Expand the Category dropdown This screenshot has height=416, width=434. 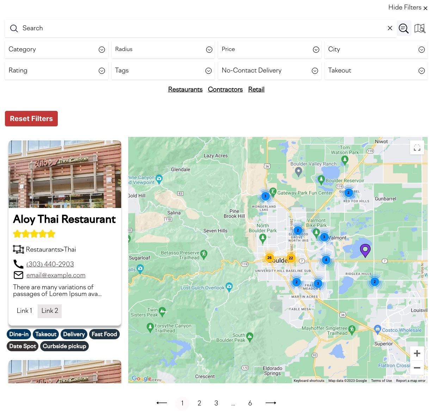point(56,50)
